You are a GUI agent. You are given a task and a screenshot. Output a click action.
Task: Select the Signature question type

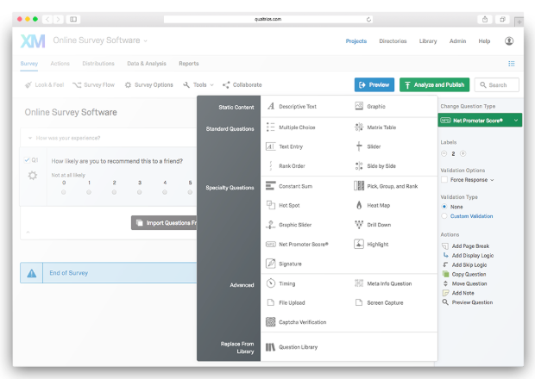click(x=284, y=264)
